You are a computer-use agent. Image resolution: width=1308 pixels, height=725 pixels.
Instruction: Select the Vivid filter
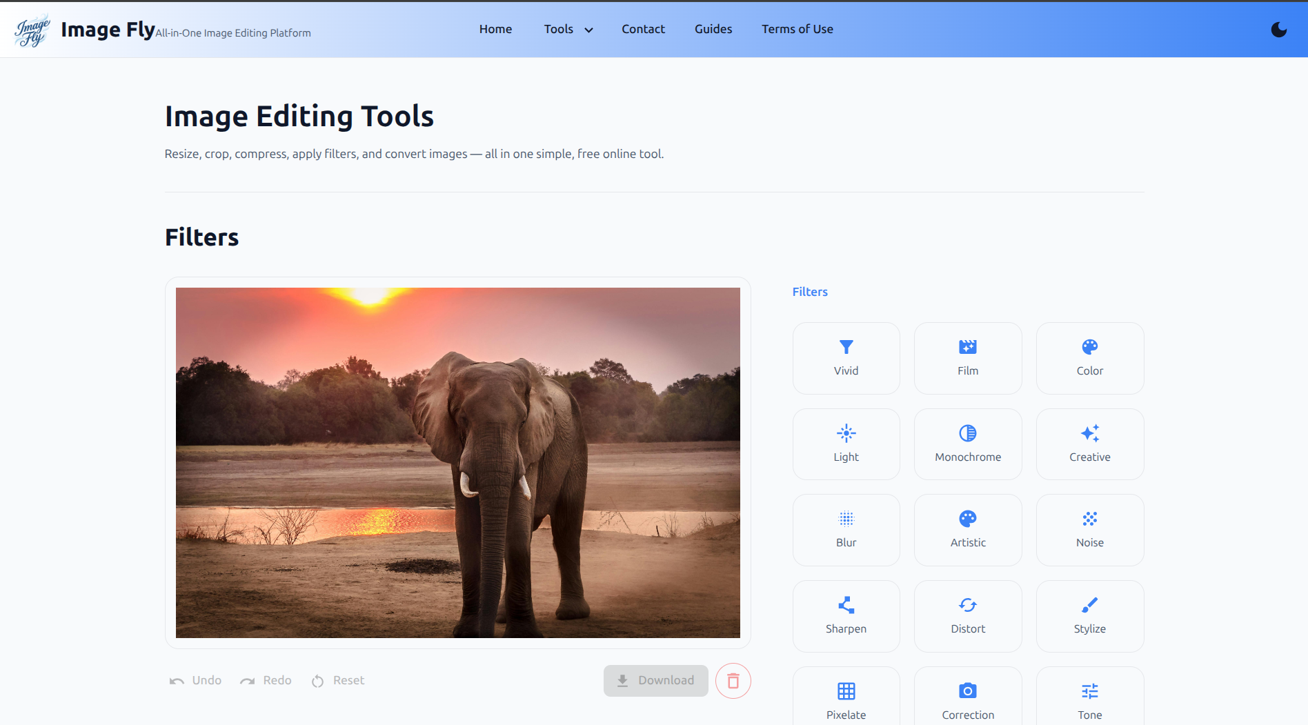click(x=846, y=358)
